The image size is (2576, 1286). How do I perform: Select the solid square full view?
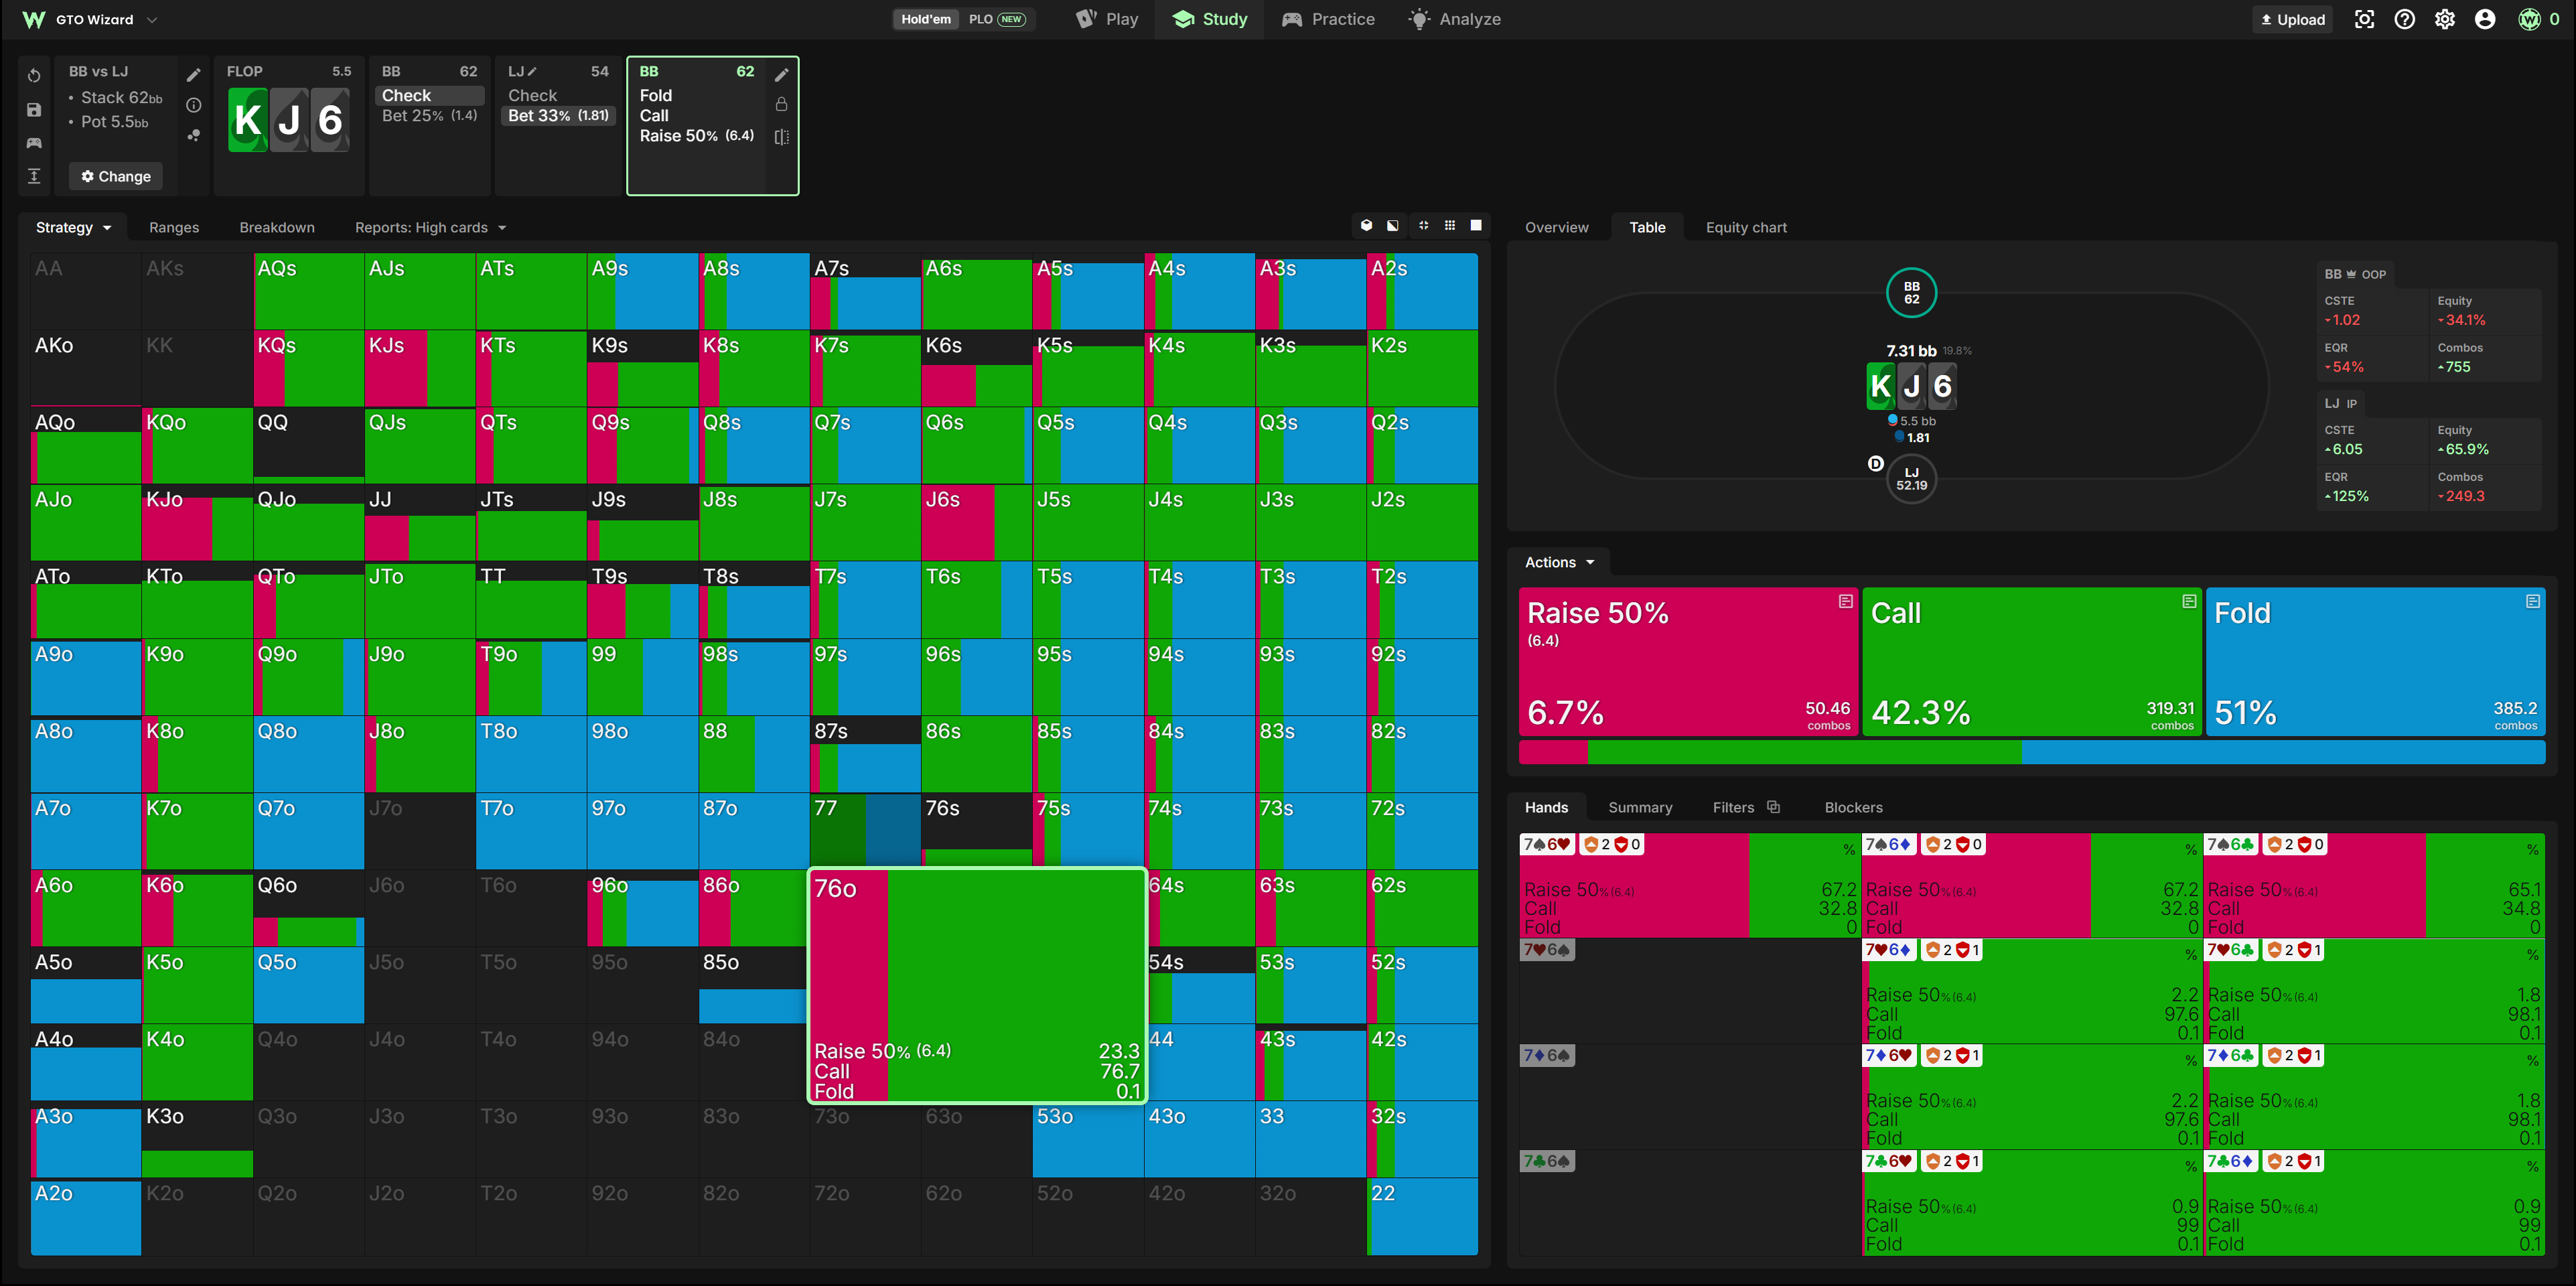(x=1476, y=226)
